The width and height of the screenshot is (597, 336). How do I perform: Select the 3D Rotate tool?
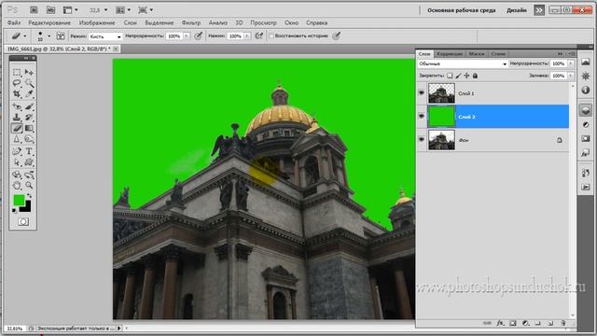pyautogui.click(x=17, y=175)
